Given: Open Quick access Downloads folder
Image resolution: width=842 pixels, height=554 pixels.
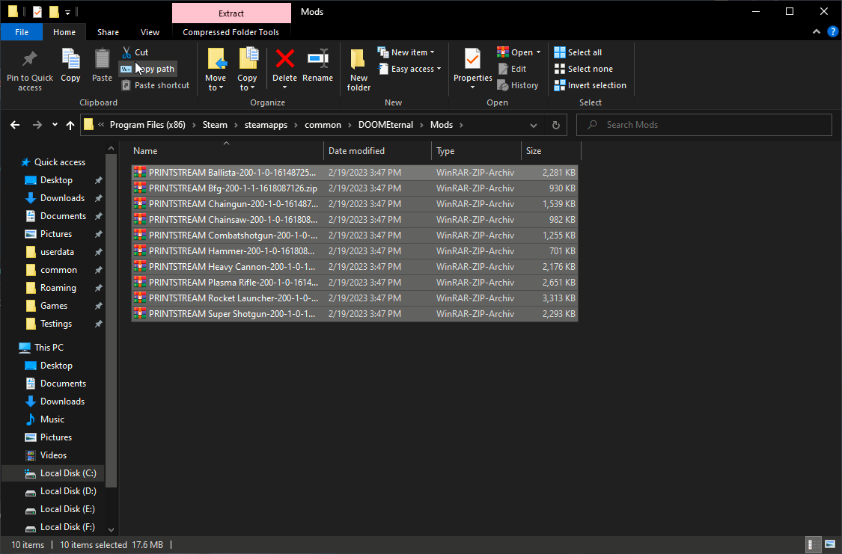Looking at the screenshot, I should 62,198.
